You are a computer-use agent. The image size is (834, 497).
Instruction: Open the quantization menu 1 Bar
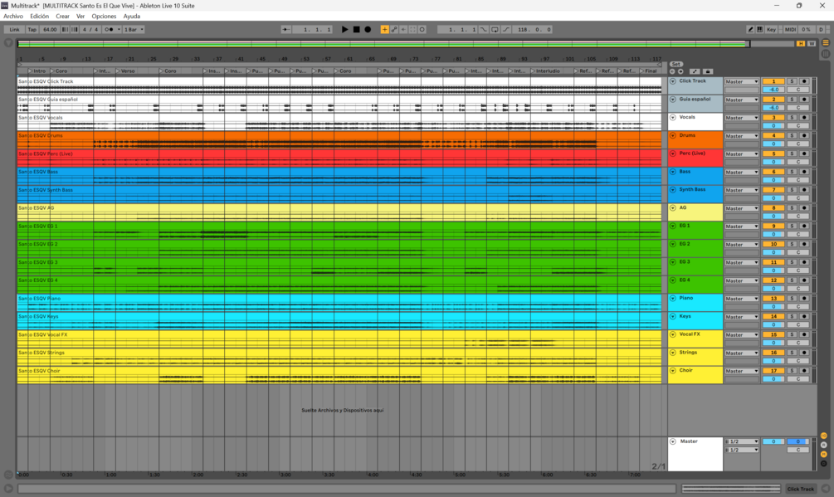pos(134,29)
